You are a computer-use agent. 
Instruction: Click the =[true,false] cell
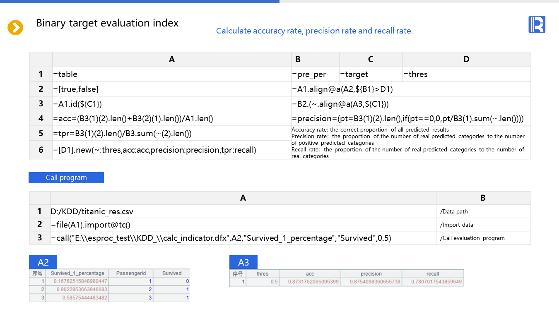coord(171,89)
